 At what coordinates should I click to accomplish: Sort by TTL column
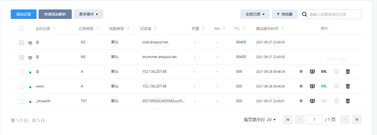click(x=244, y=29)
